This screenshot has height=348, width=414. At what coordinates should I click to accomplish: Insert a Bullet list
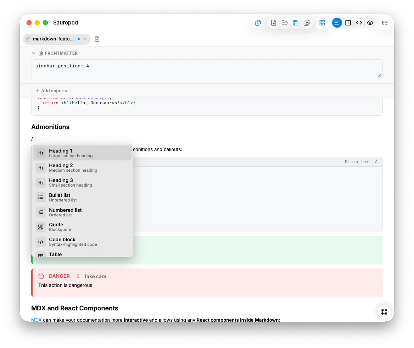click(82, 197)
